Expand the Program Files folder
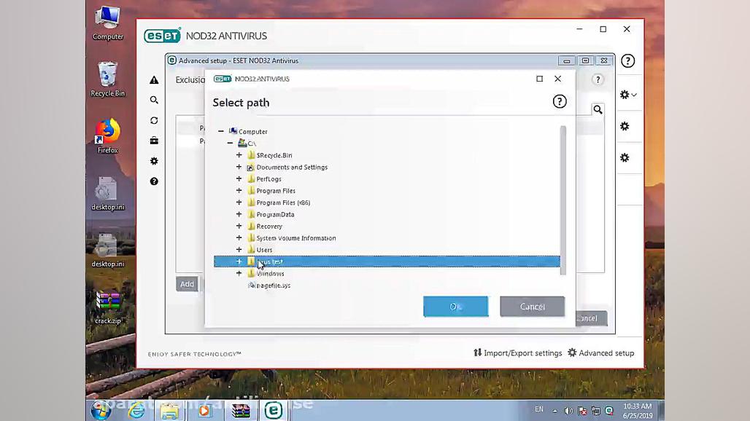750x421 pixels. (x=239, y=190)
